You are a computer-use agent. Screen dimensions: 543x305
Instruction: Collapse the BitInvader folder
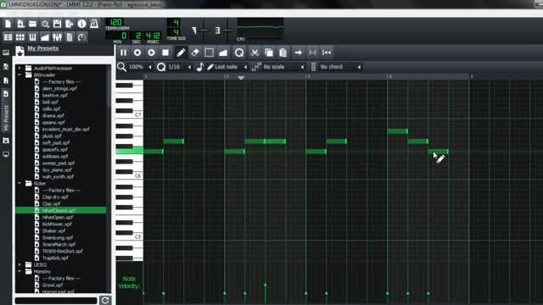click(20, 75)
